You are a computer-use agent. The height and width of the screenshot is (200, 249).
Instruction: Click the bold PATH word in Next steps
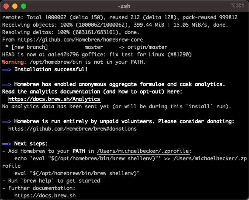(79, 151)
